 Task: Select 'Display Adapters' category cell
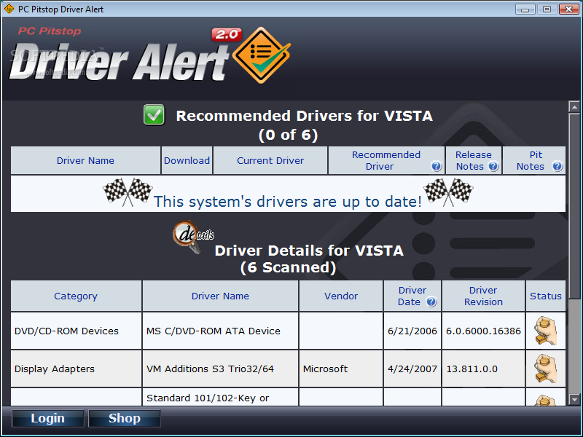point(76,369)
